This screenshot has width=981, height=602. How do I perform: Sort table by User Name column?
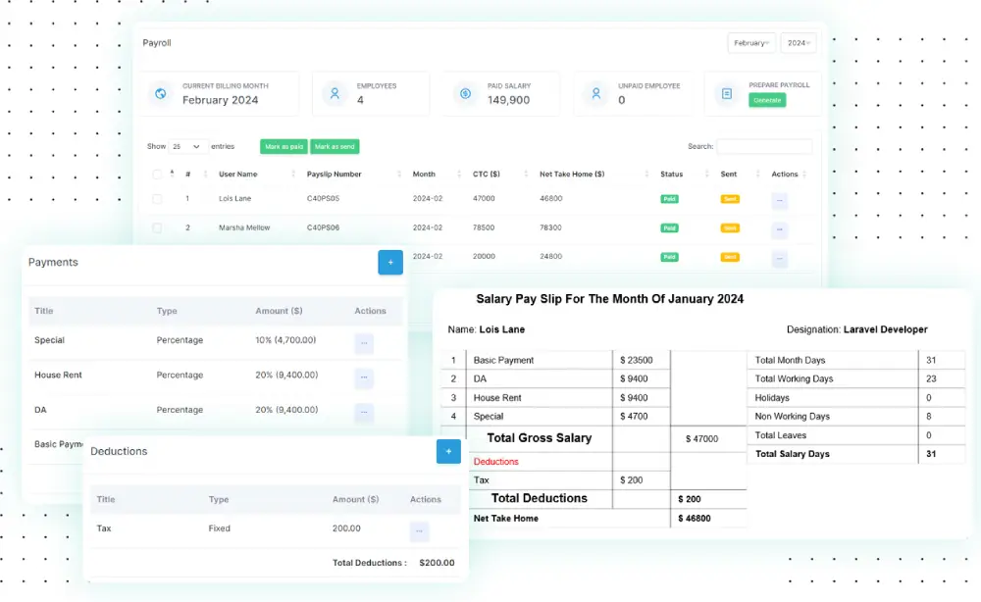[238, 175]
